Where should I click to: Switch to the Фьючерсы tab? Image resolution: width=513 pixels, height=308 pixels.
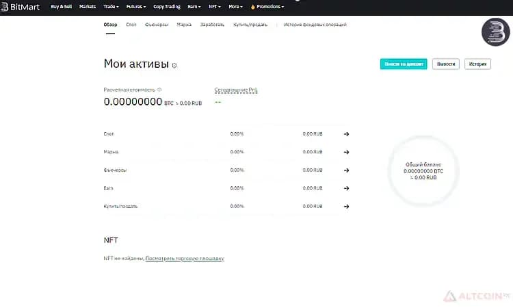point(157,25)
